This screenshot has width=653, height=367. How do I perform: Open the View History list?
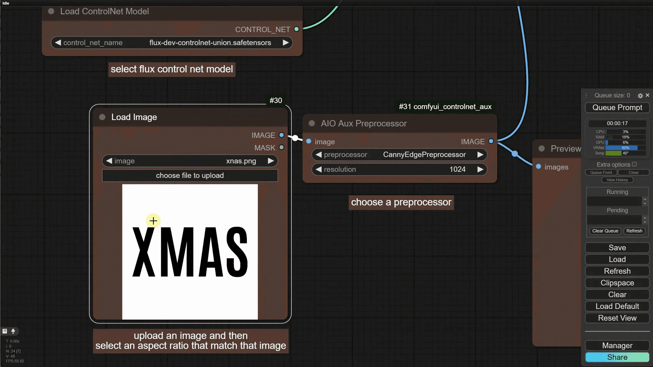(617, 180)
